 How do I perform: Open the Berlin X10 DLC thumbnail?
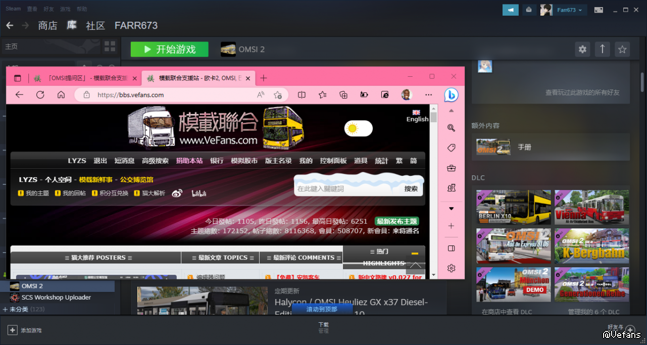tap(514, 207)
